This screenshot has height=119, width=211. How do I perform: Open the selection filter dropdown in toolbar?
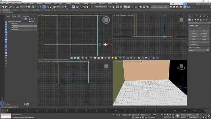[x=23, y=7]
